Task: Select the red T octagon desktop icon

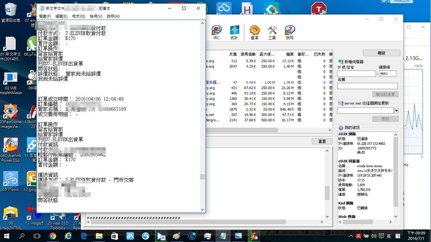Action: (x=319, y=8)
